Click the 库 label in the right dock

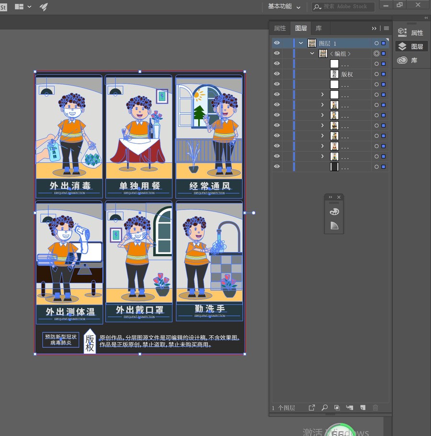pos(414,60)
